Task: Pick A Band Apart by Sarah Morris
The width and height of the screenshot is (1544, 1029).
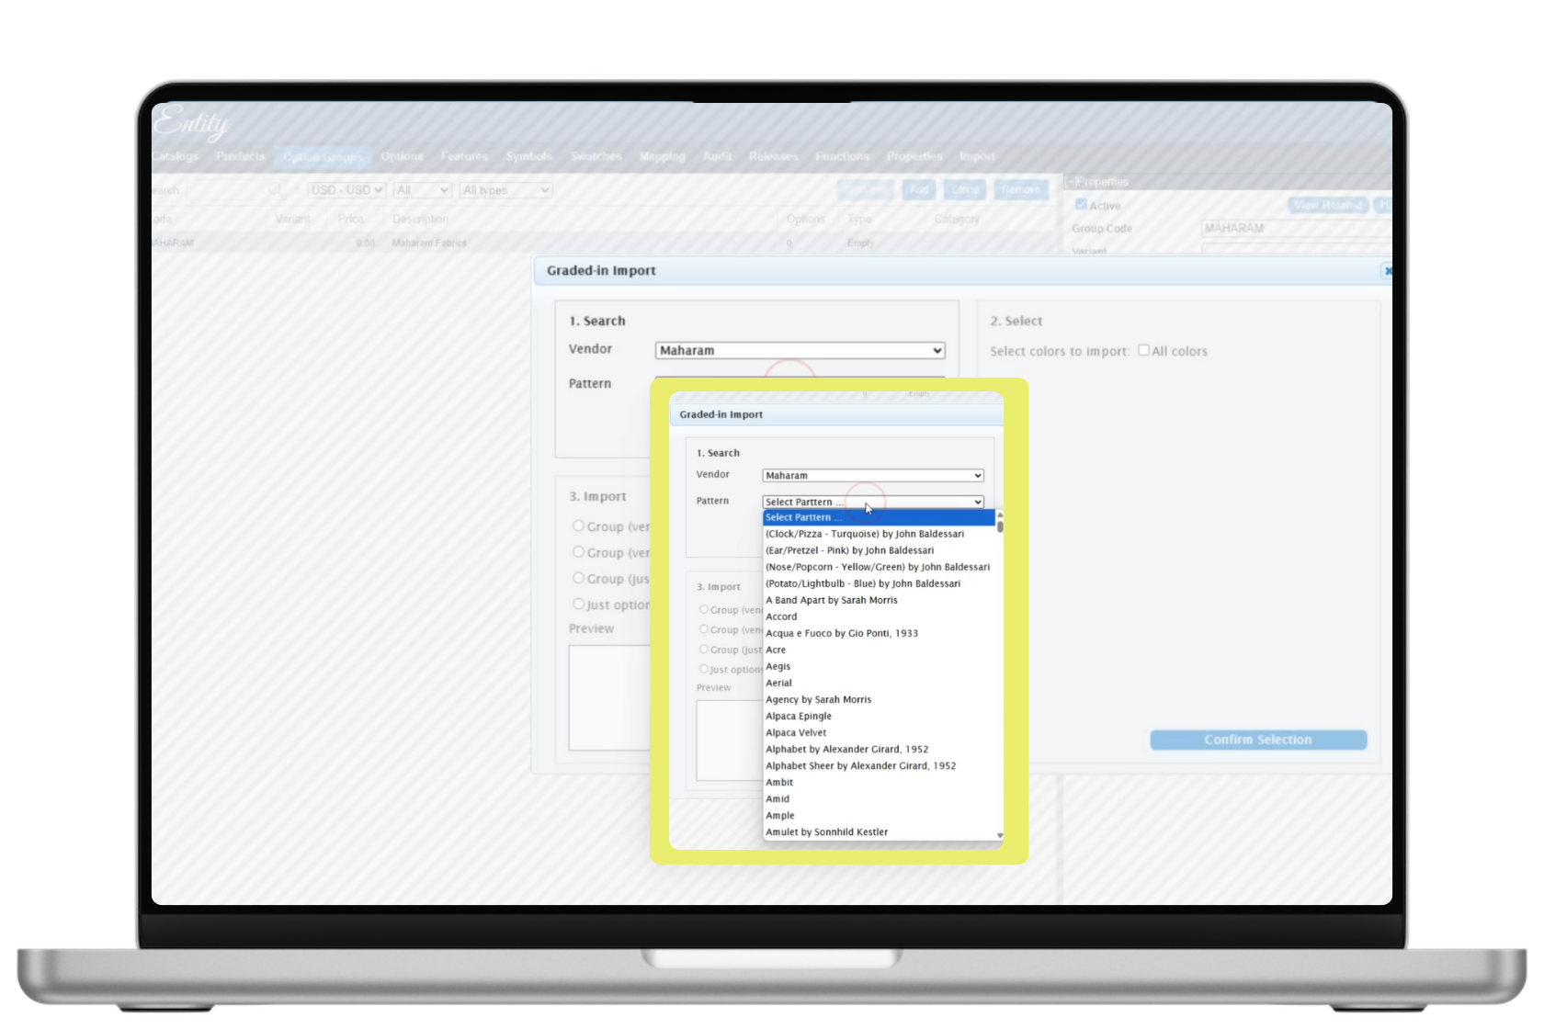Action: [x=879, y=600]
